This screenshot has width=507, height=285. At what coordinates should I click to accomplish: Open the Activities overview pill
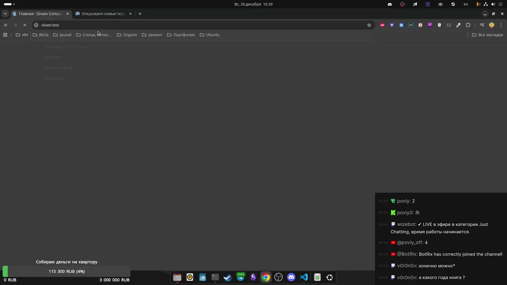tap(9, 4)
